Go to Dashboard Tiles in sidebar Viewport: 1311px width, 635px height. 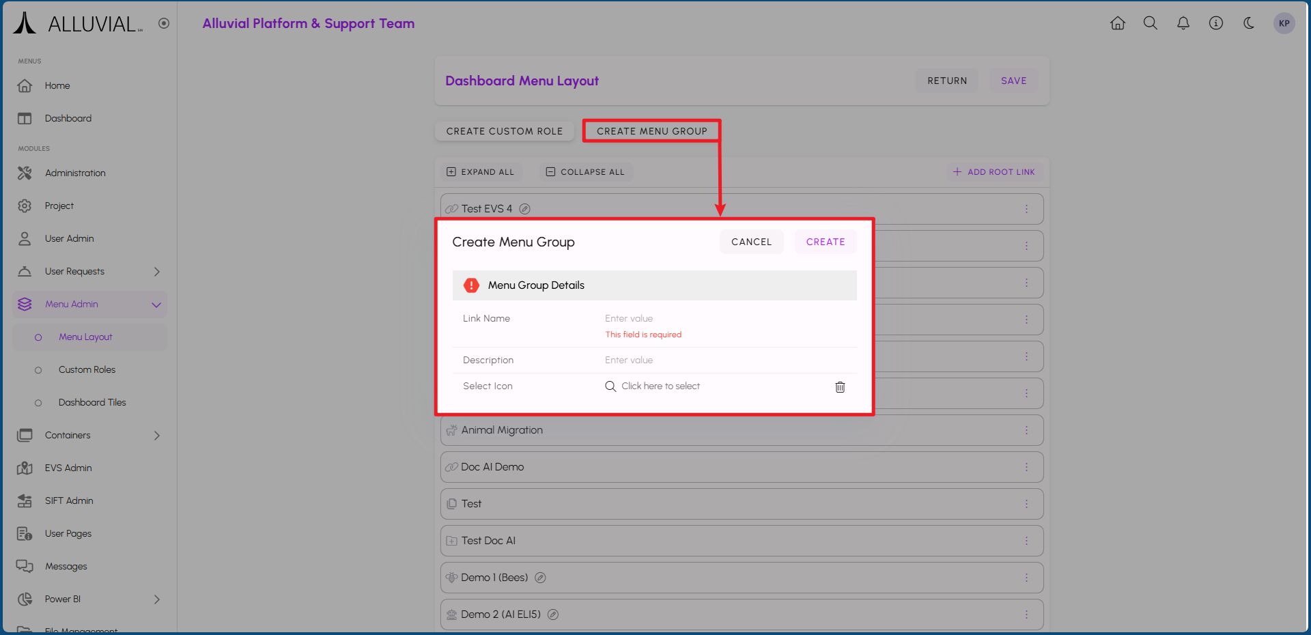click(x=92, y=402)
